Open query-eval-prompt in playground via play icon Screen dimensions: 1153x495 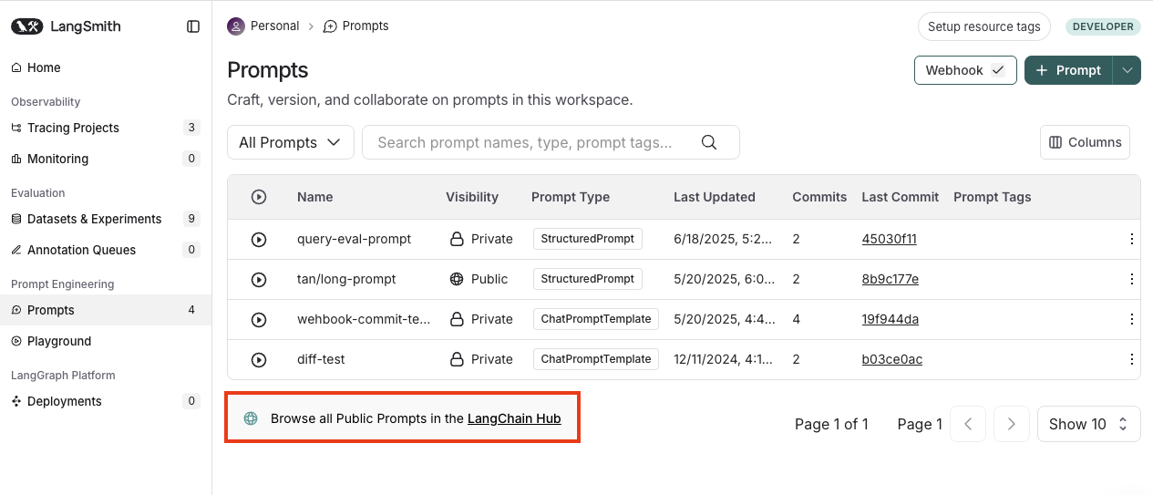[259, 239]
